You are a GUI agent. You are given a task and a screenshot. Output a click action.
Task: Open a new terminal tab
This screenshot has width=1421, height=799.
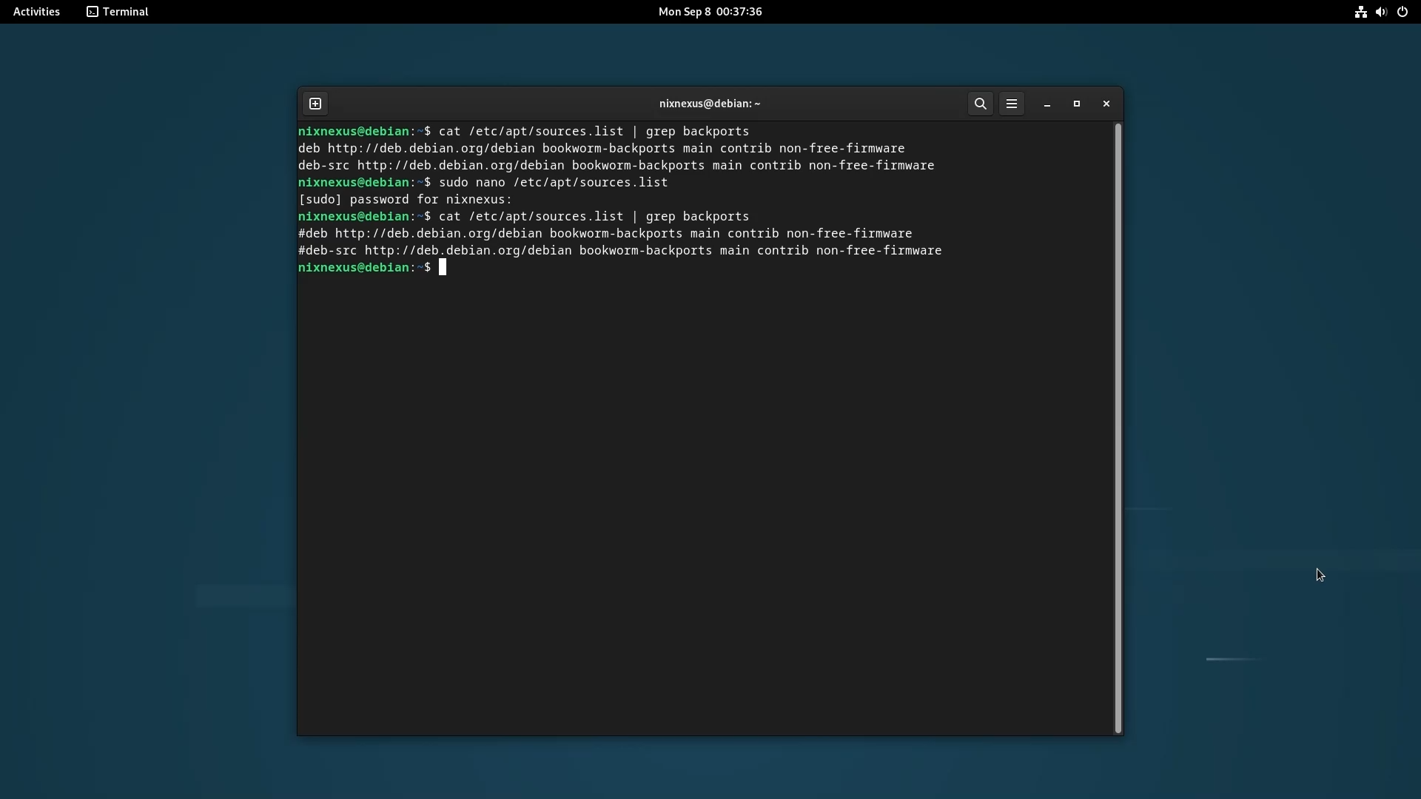(x=315, y=104)
